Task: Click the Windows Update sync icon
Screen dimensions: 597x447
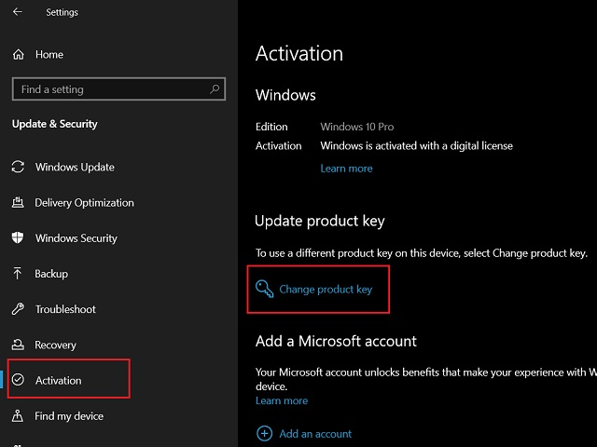Action: click(x=18, y=168)
